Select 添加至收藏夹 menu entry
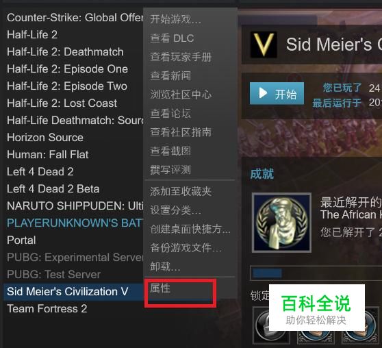The height and width of the screenshot is (348, 382). click(181, 191)
